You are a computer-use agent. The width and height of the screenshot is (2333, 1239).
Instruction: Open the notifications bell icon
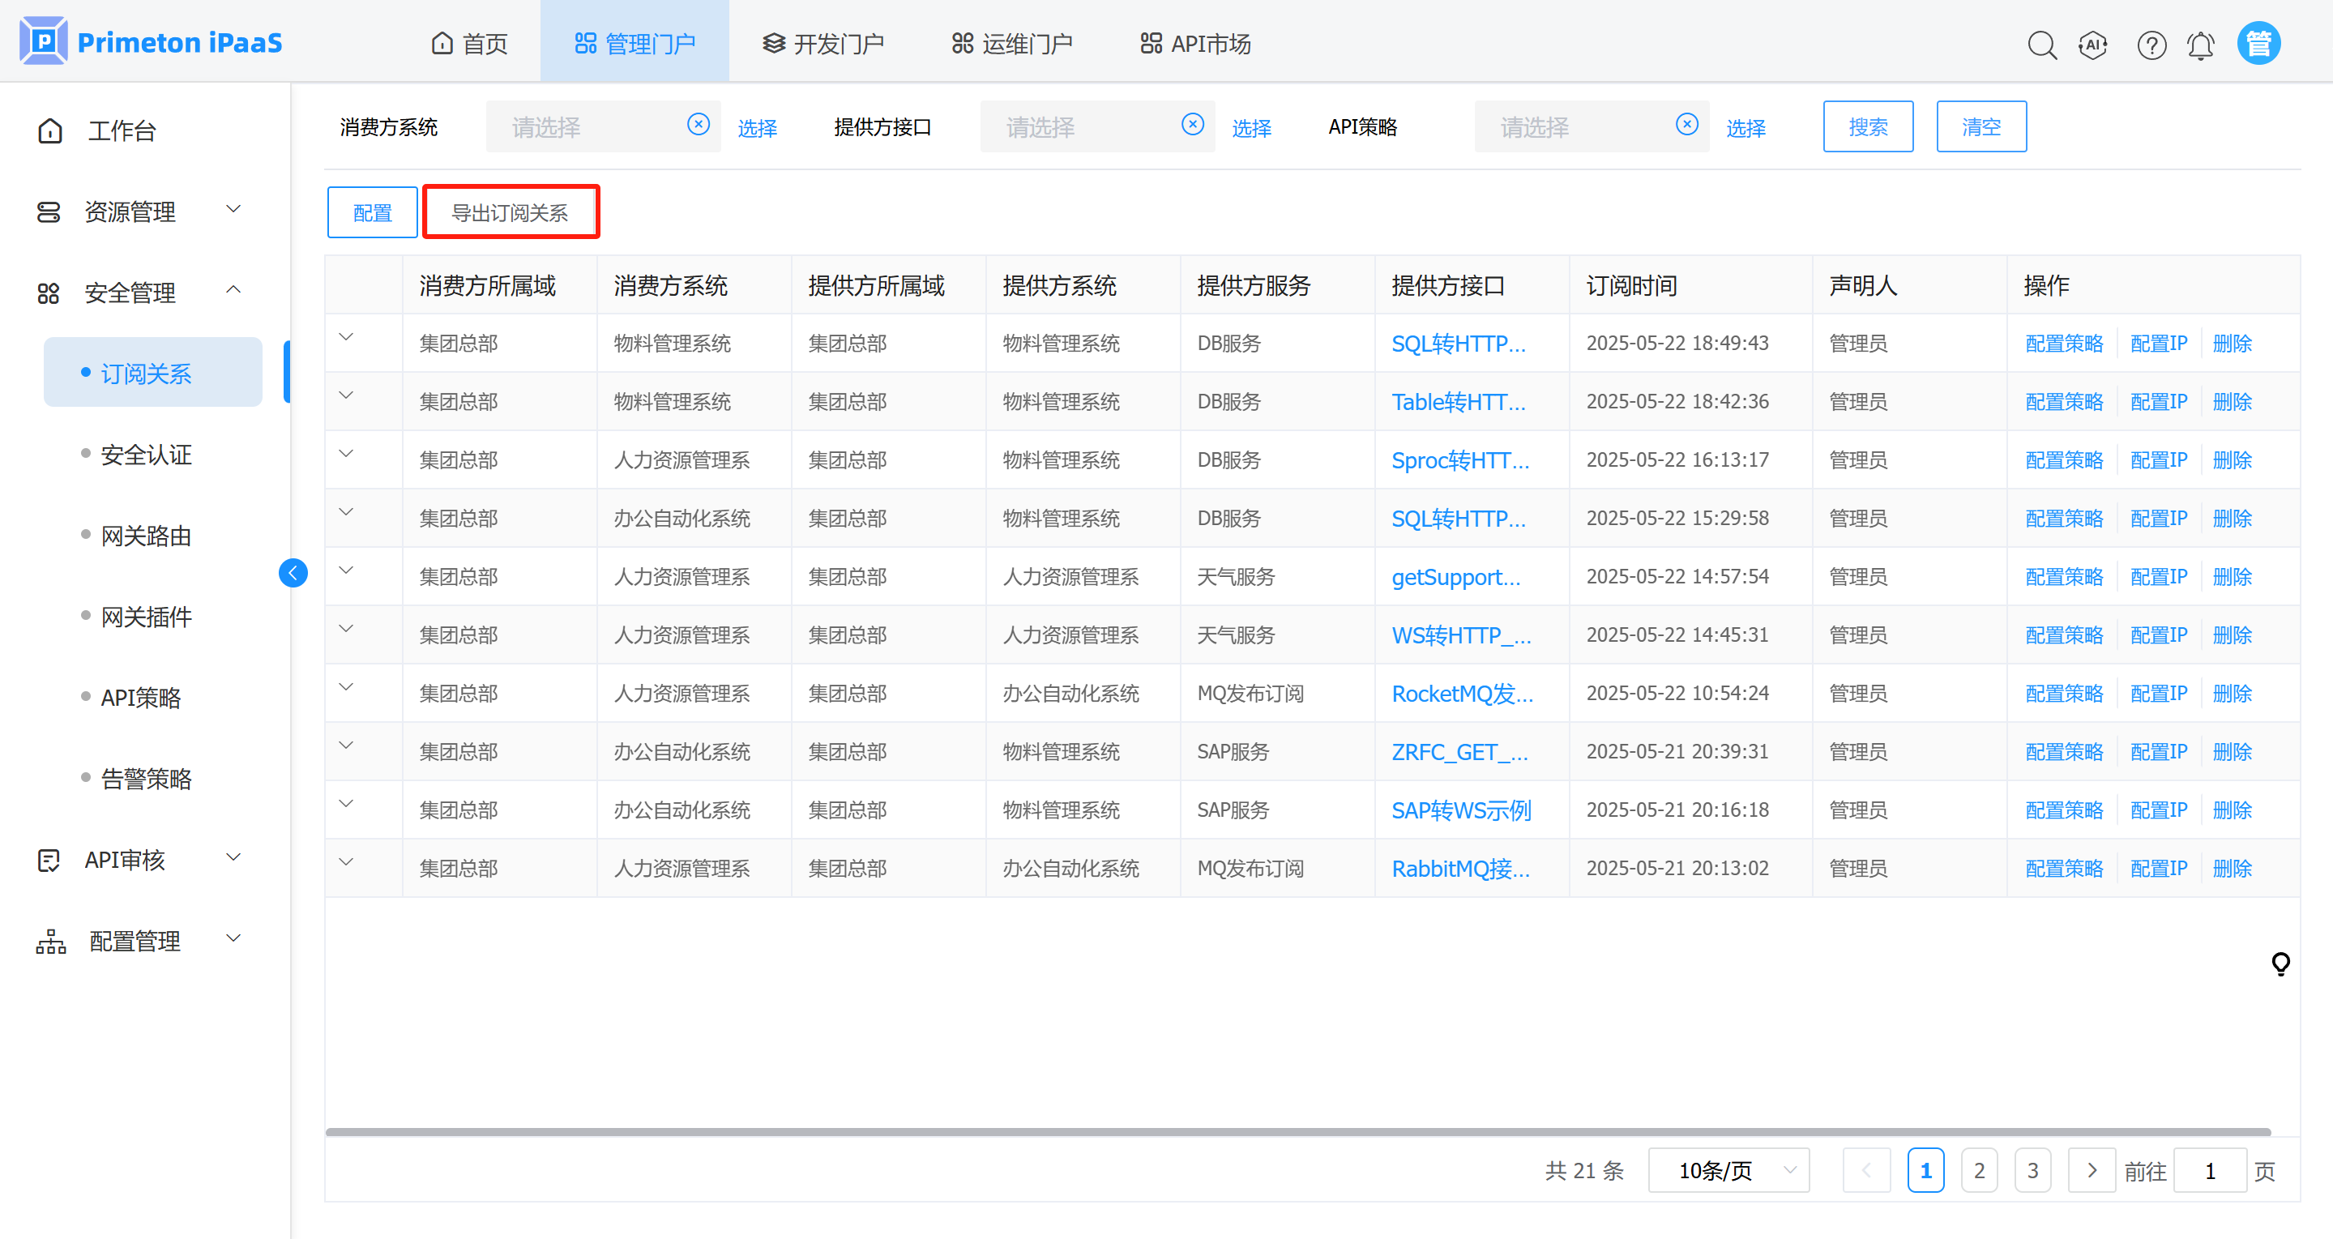pyautogui.click(x=2201, y=45)
